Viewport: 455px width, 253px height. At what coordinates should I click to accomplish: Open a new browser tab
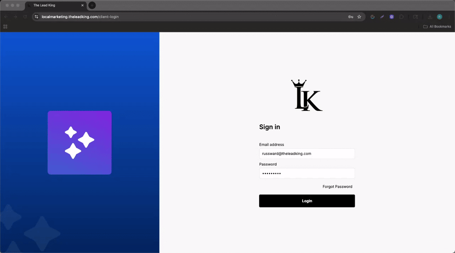coord(92,5)
